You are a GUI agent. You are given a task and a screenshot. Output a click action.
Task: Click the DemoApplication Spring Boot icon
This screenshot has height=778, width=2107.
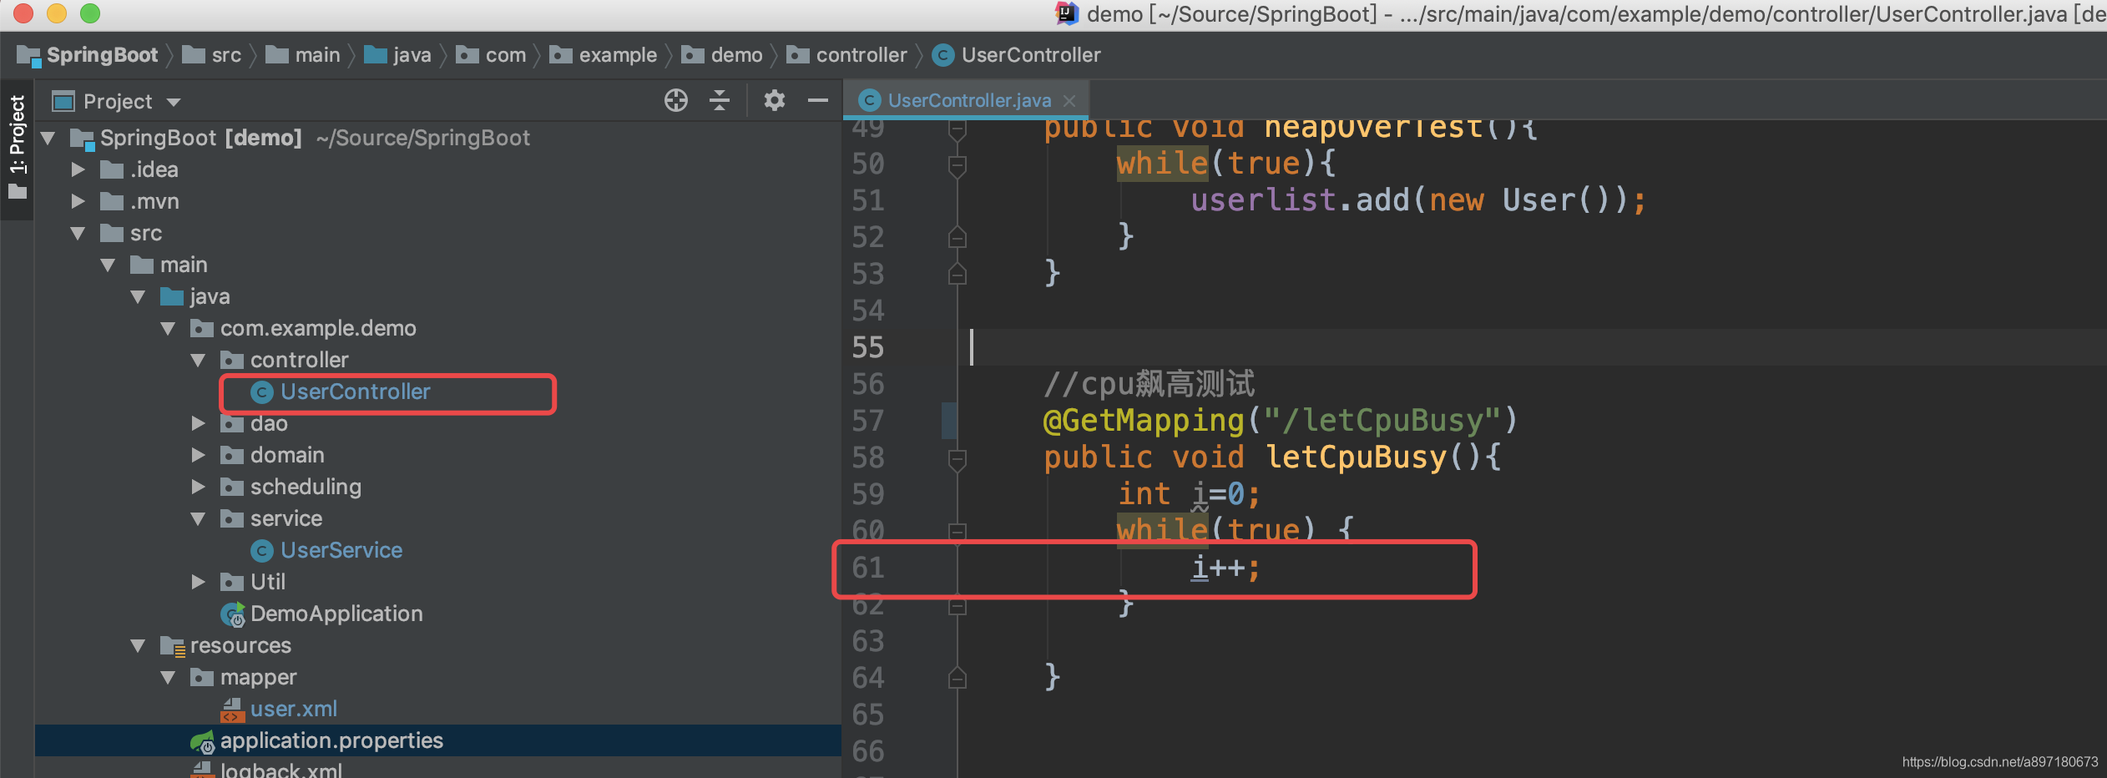point(233,614)
